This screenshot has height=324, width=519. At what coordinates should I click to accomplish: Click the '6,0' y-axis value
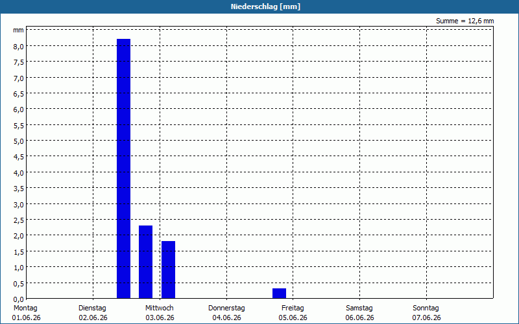point(19,110)
